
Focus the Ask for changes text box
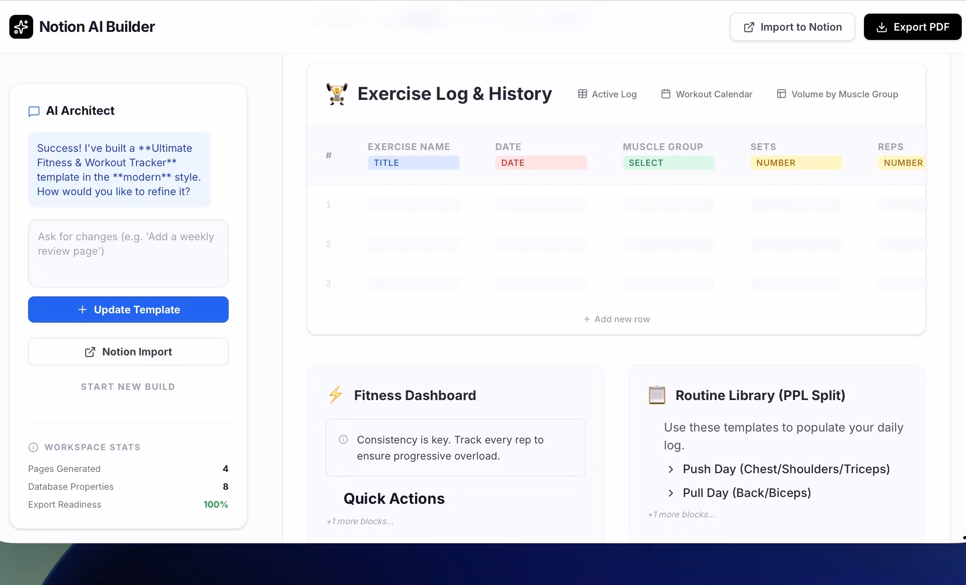[128, 253]
